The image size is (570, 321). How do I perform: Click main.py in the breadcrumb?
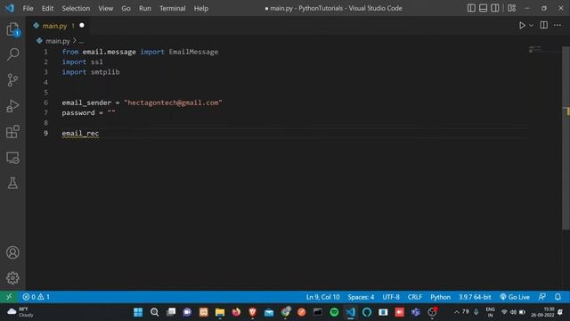click(57, 41)
